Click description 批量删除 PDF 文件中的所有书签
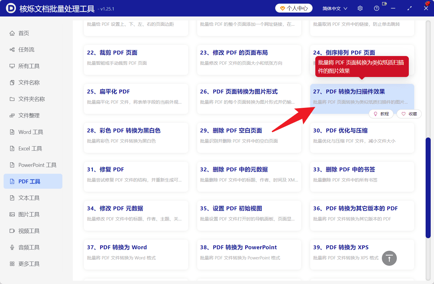Screen dimensions: 434x284 [345, 180]
